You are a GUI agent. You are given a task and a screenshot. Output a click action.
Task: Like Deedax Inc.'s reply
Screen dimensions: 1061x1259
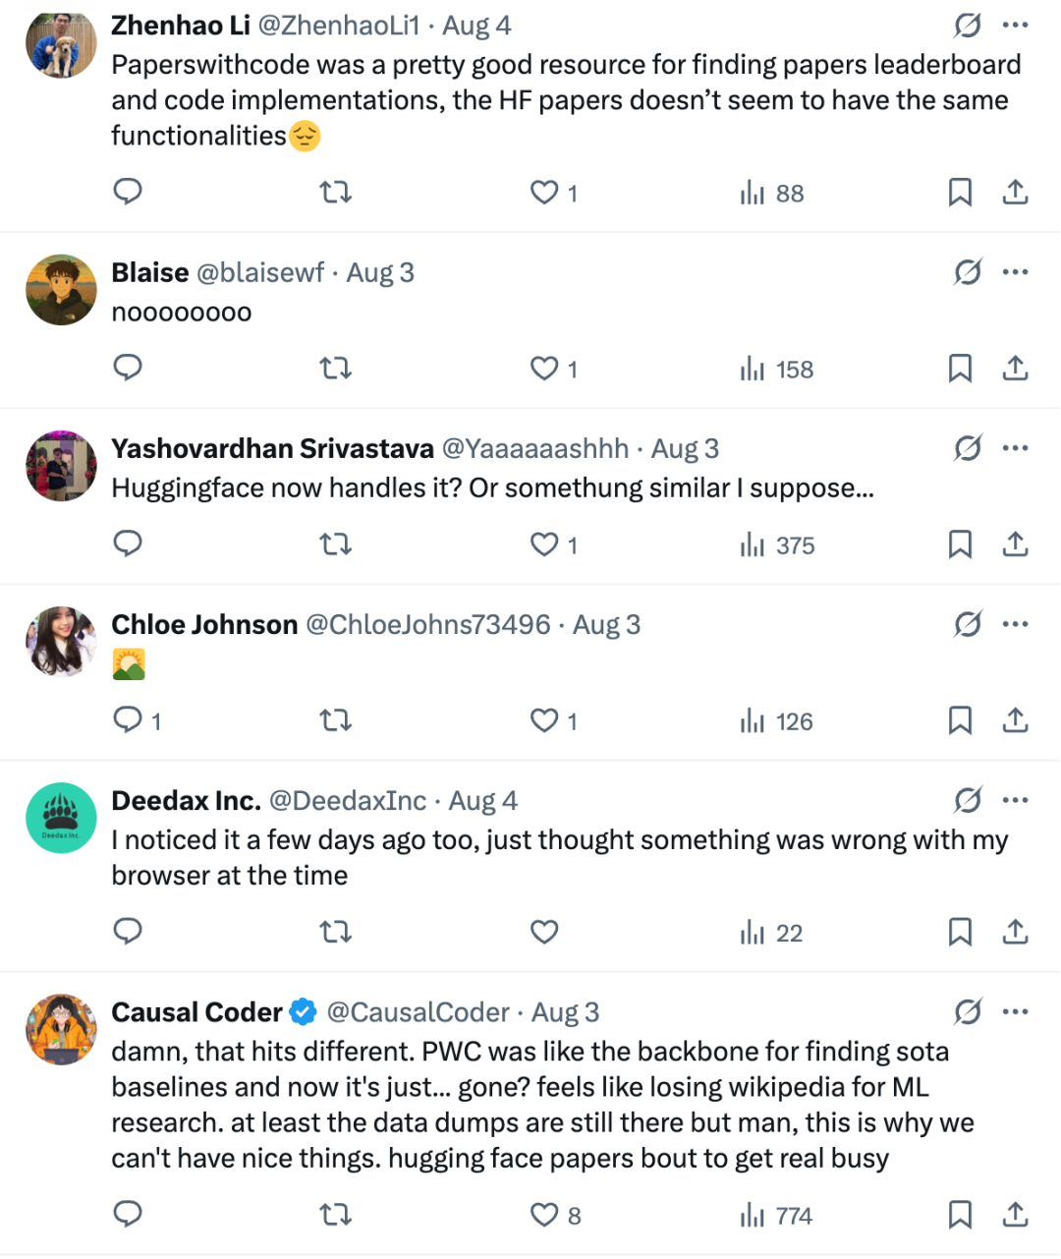[544, 932]
